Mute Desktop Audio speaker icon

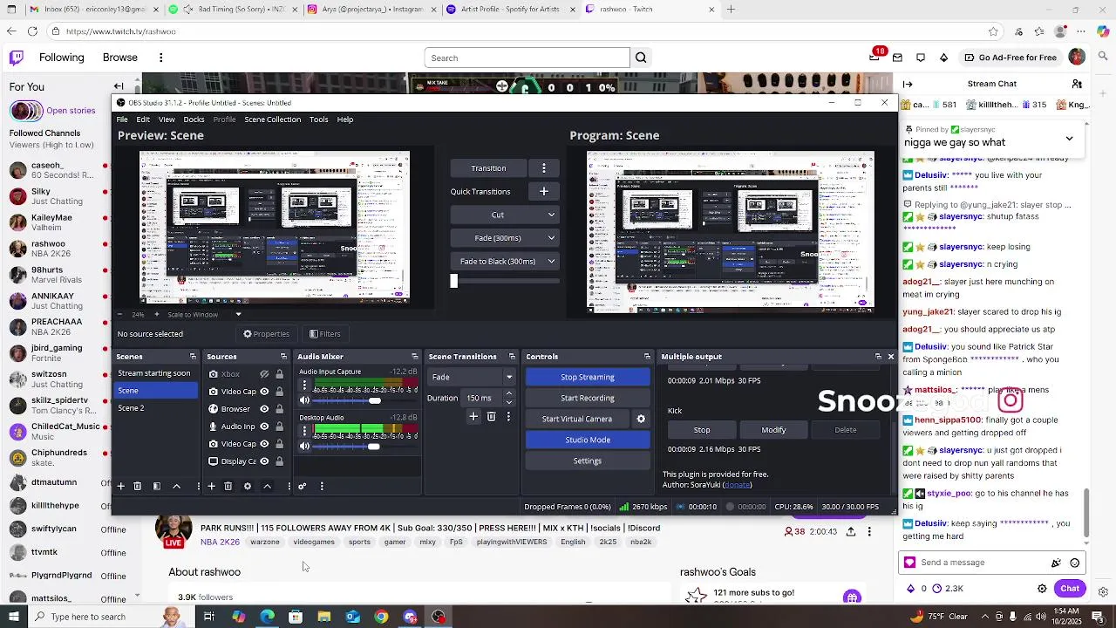304,446
